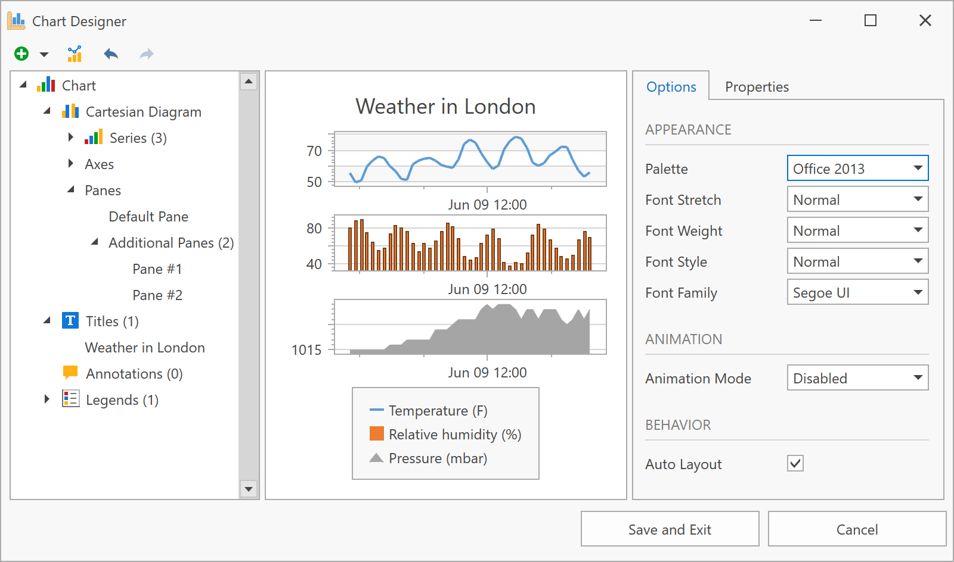
Task: Select the Axes tree item label
Action: [99, 164]
